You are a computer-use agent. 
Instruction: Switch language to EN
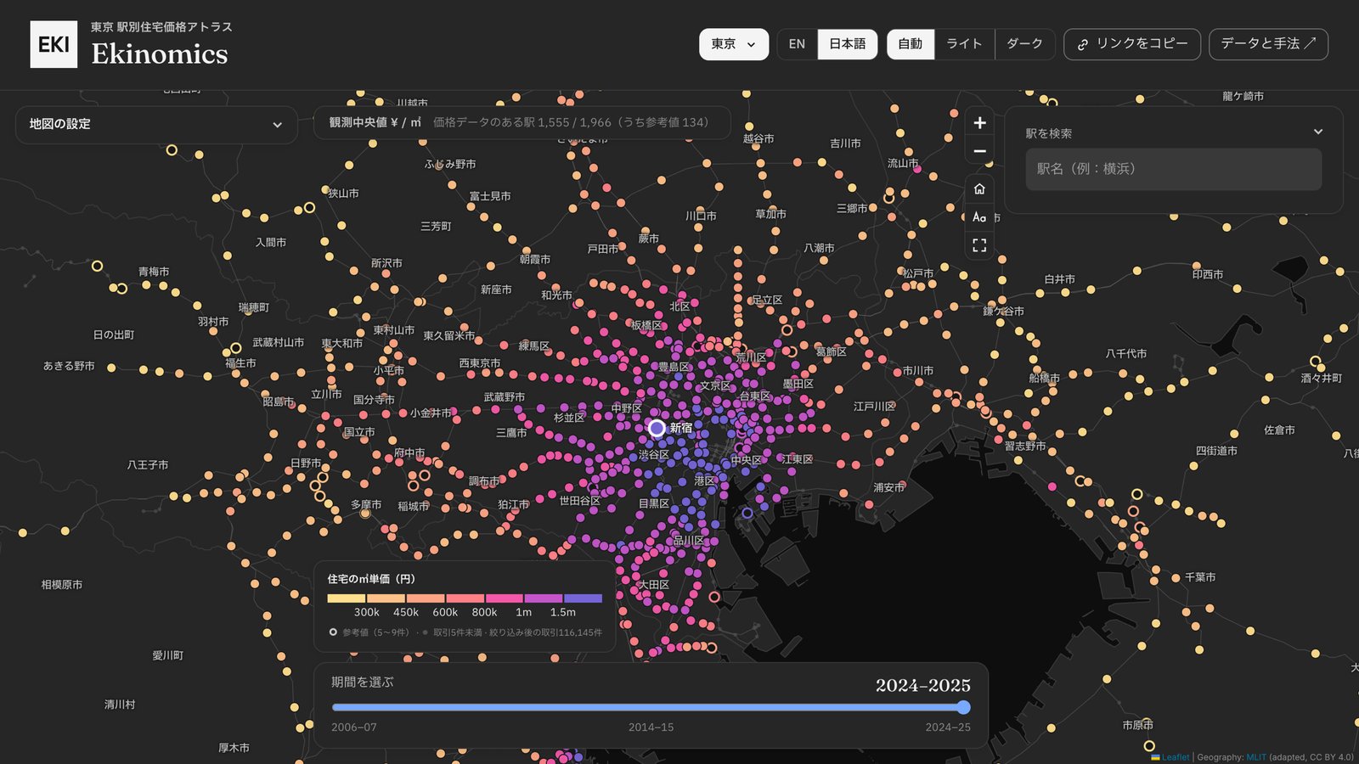click(797, 44)
